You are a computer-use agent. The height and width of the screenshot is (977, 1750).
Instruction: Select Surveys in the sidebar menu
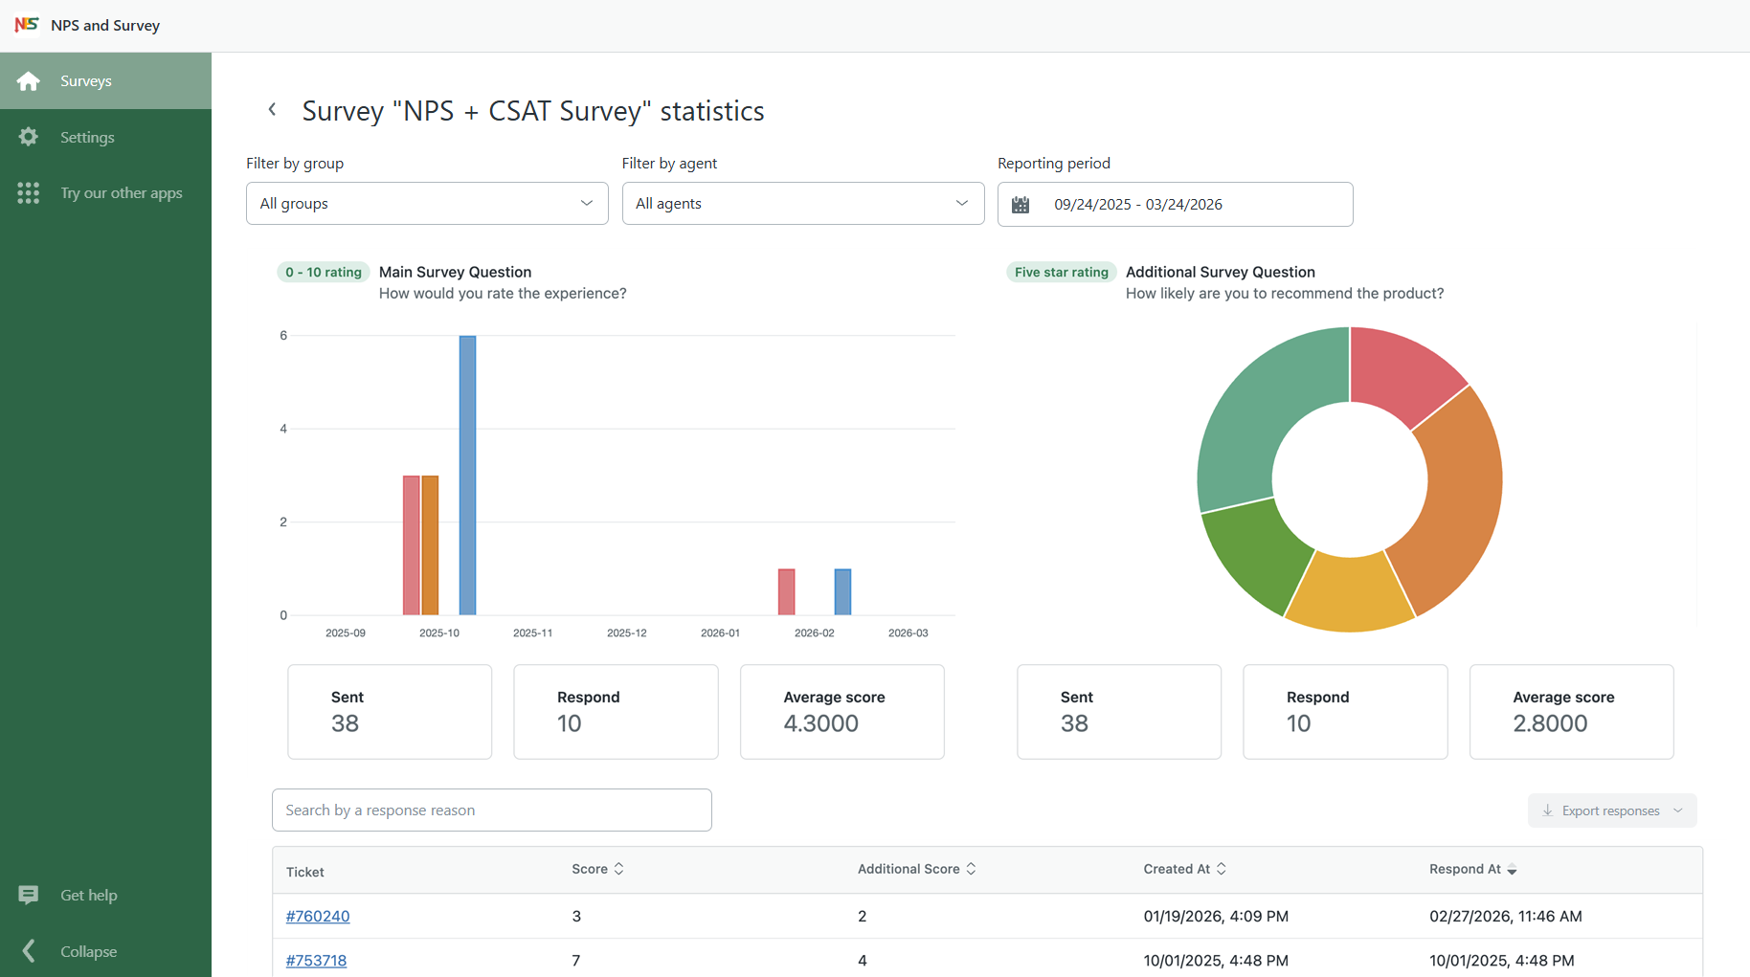coord(86,80)
